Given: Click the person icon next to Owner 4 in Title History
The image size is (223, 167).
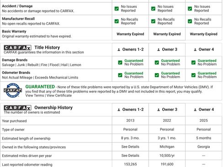Looking at the screenshot, I should 195,50.
